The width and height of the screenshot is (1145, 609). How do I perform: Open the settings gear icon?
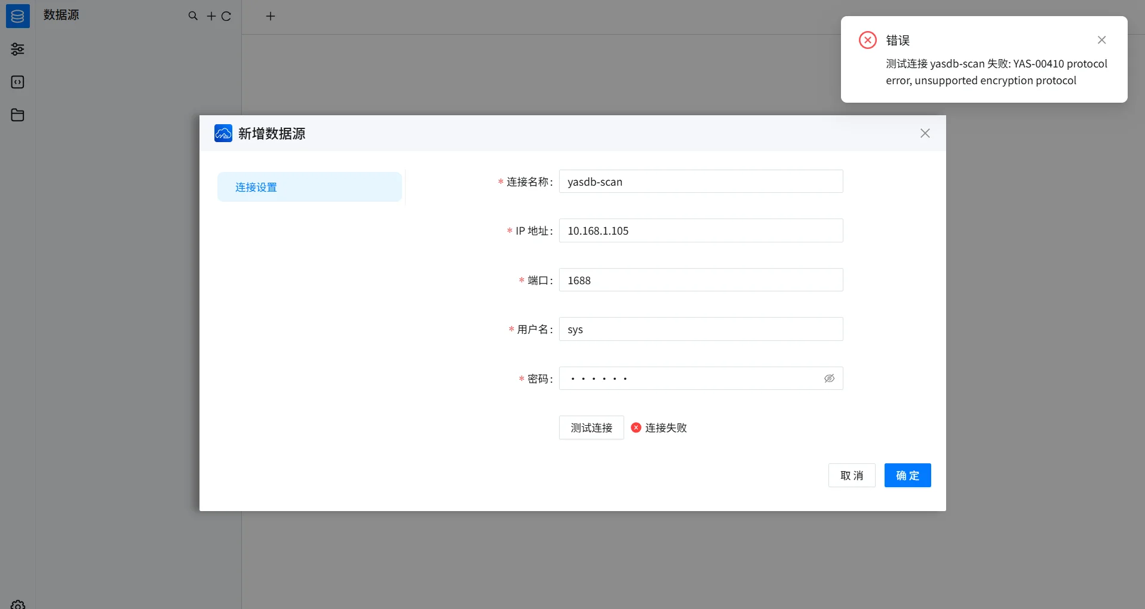[18, 604]
